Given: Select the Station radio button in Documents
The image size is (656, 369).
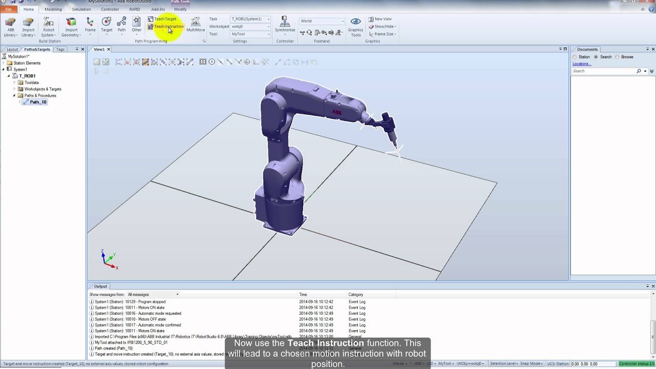Looking at the screenshot, I should [575, 57].
